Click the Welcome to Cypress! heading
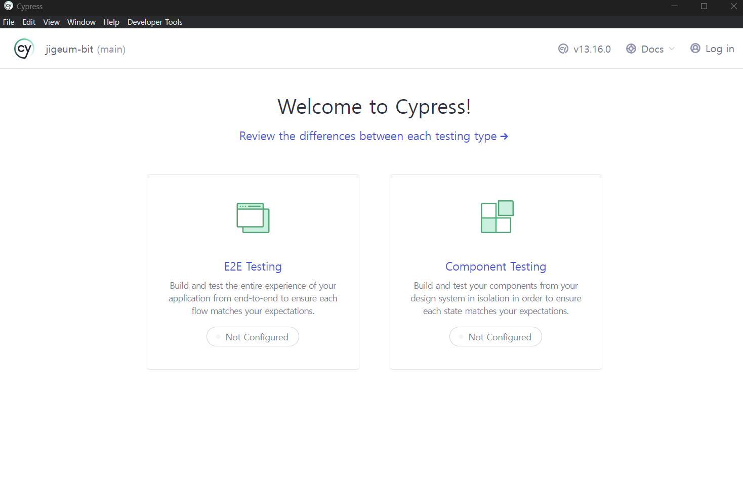Image resolution: width=743 pixels, height=489 pixels. pos(374,107)
